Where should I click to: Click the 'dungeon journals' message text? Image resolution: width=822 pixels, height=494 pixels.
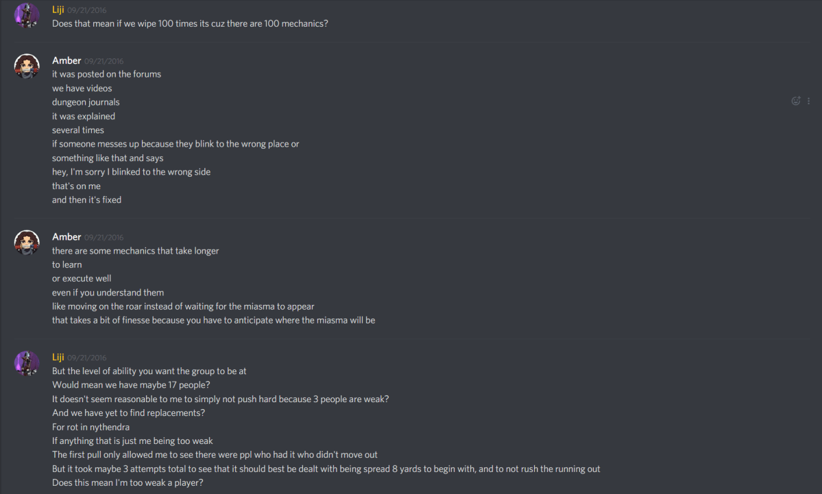86,101
